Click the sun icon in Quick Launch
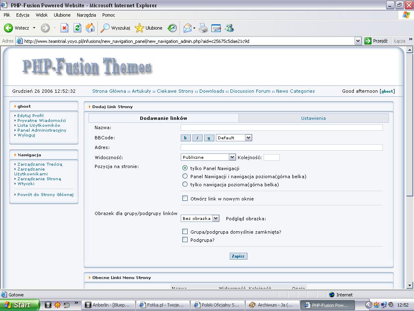This screenshot has width=414, height=311. [57, 305]
